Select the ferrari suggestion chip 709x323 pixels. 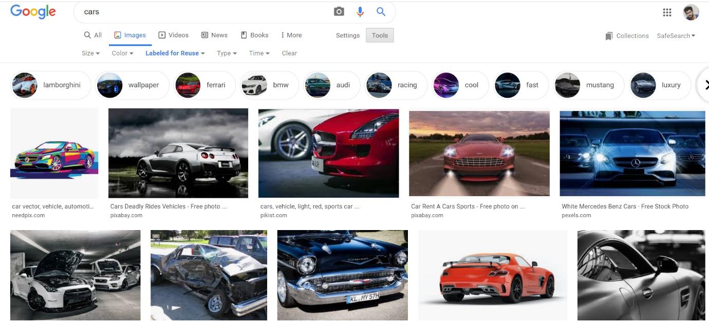point(204,85)
